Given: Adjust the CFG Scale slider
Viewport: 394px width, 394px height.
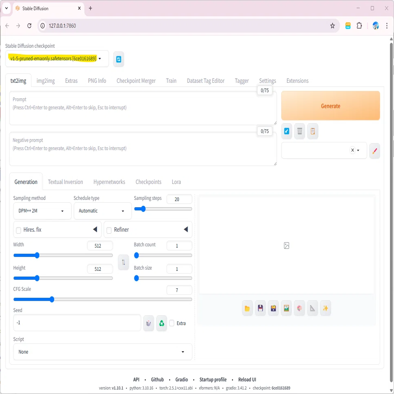Looking at the screenshot, I should click(102, 299).
